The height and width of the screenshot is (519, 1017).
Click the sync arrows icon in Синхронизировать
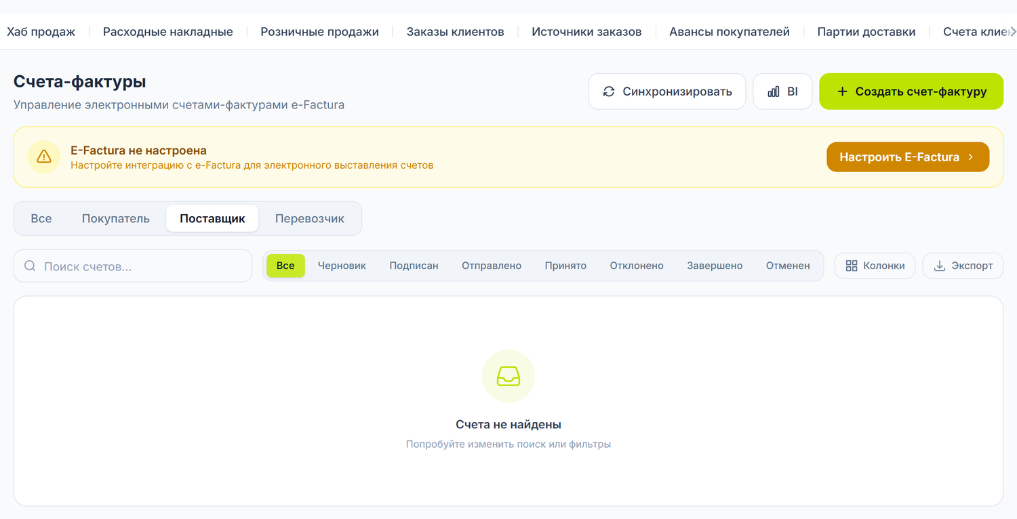(609, 91)
